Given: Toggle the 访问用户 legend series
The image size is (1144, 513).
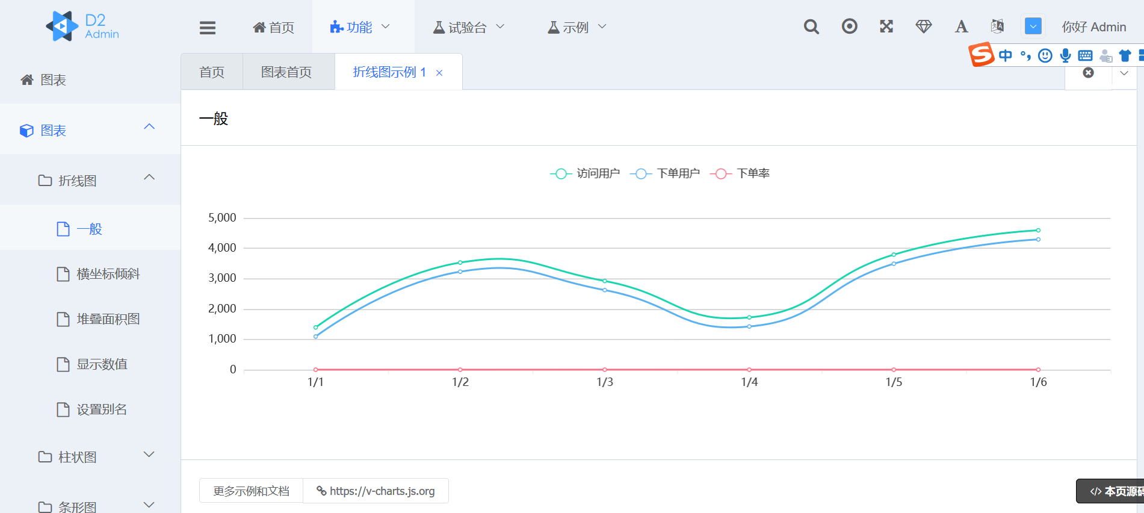Looking at the screenshot, I should tap(585, 173).
